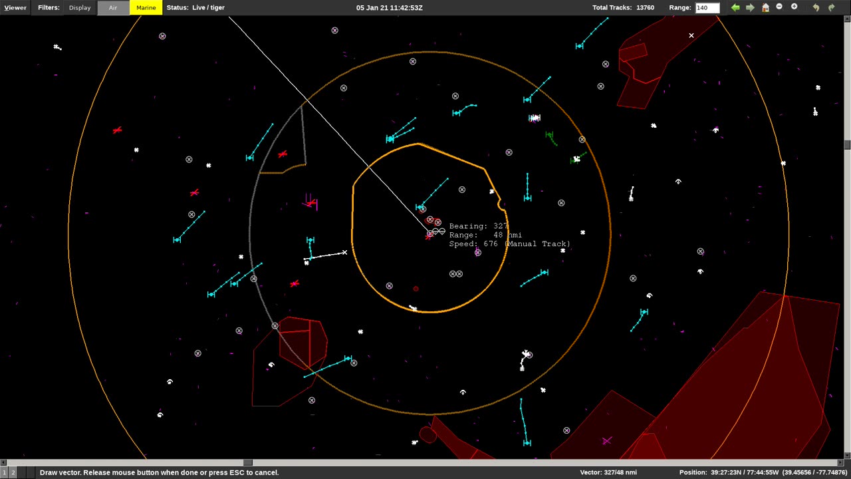The height and width of the screenshot is (479, 851).
Task: Toggle the yellow Marine filter
Action: tap(146, 7)
